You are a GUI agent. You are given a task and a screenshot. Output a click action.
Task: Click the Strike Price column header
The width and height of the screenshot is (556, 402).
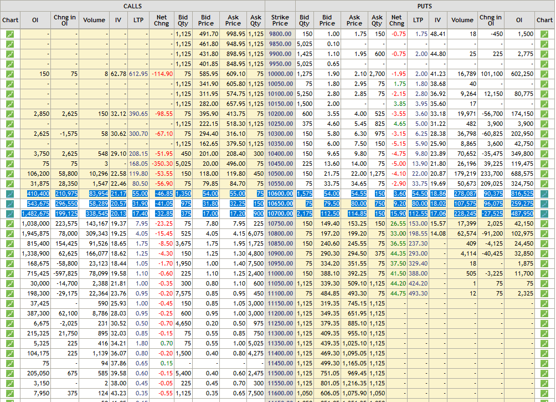[x=280, y=20]
